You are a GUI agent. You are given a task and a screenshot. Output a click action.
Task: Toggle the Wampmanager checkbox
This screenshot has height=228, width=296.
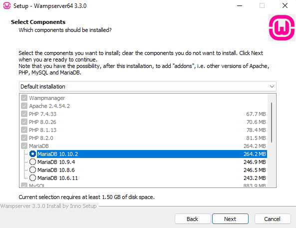click(x=24, y=98)
